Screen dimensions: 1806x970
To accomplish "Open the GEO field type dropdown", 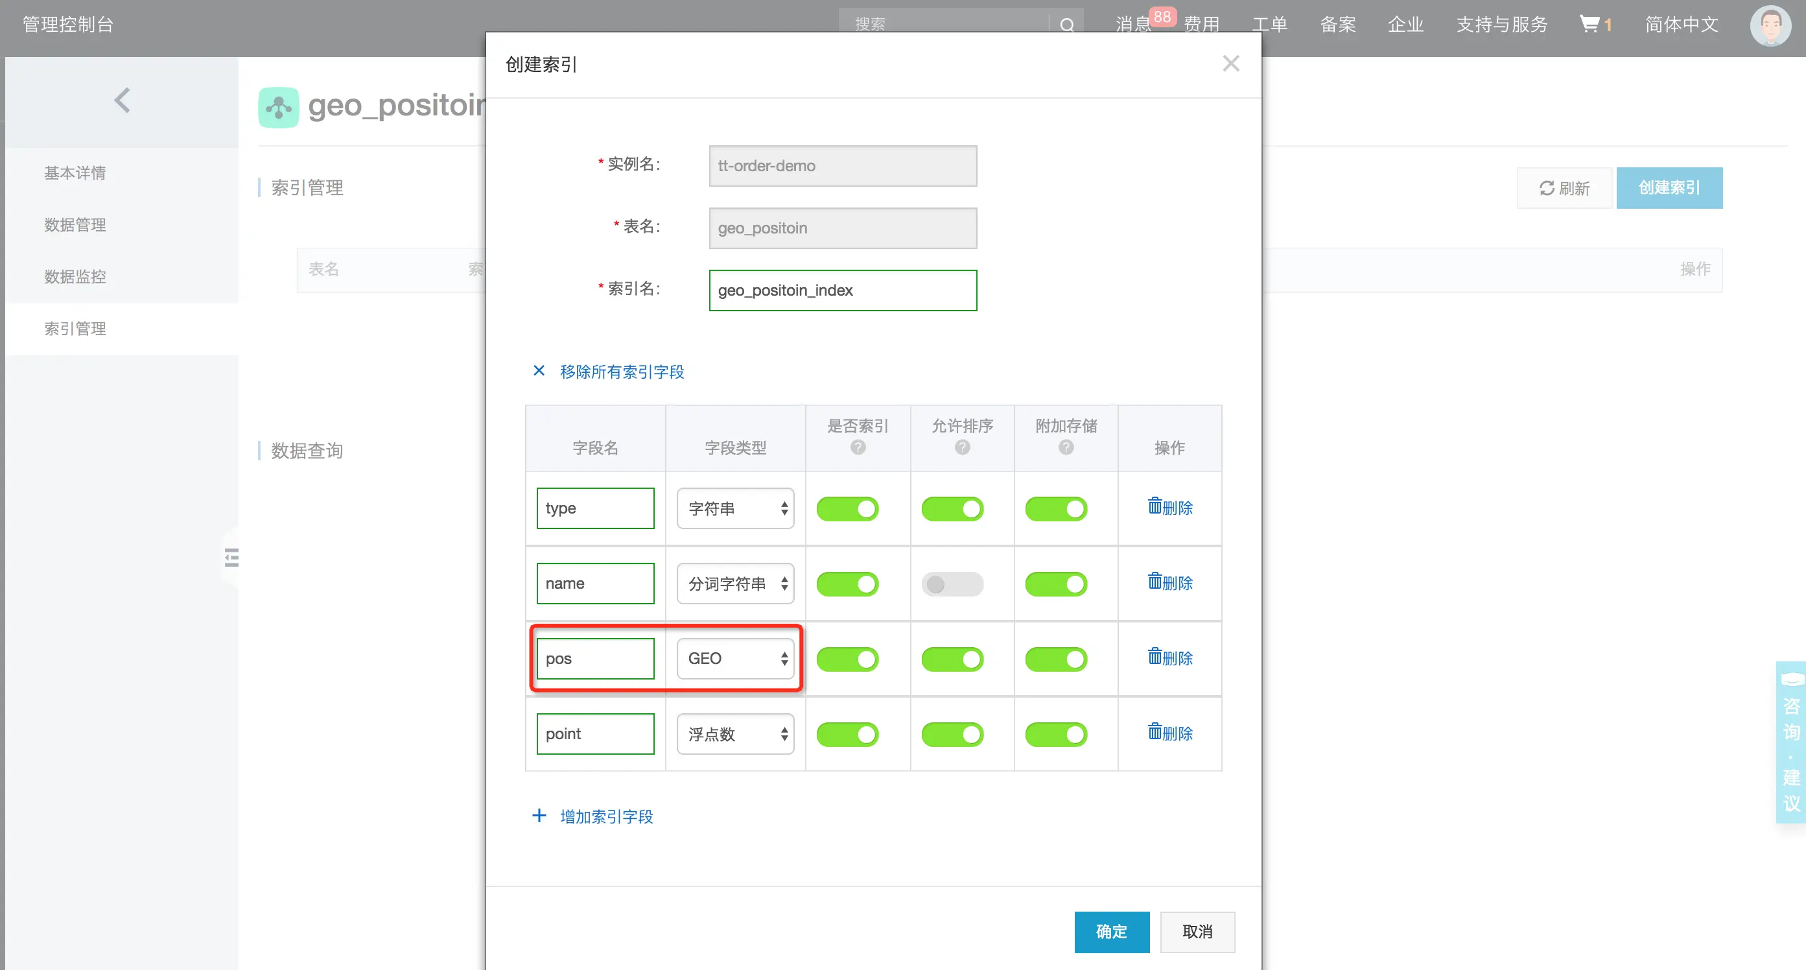I will click(734, 659).
